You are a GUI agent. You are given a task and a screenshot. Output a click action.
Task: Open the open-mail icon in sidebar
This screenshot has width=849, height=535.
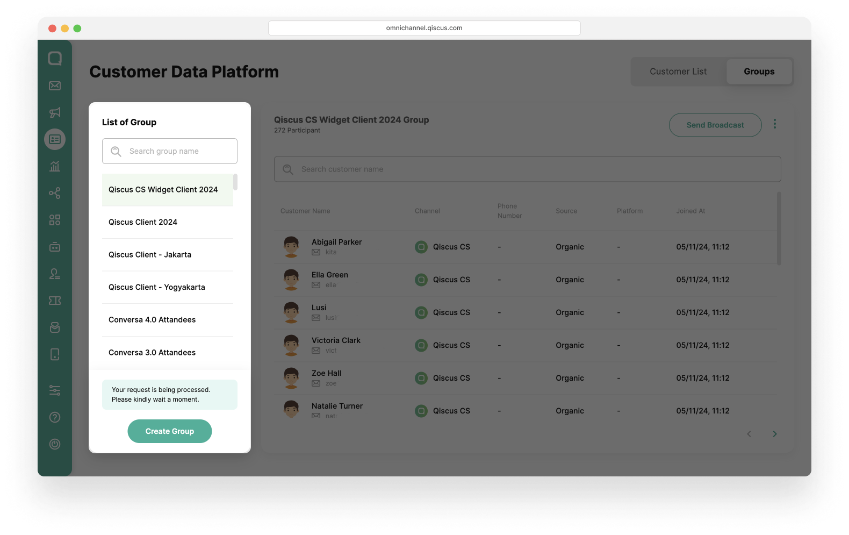point(55,327)
